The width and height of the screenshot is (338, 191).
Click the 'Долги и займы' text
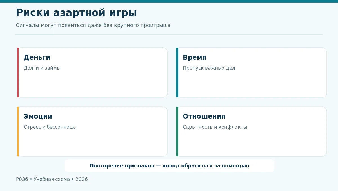tap(42, 68)
